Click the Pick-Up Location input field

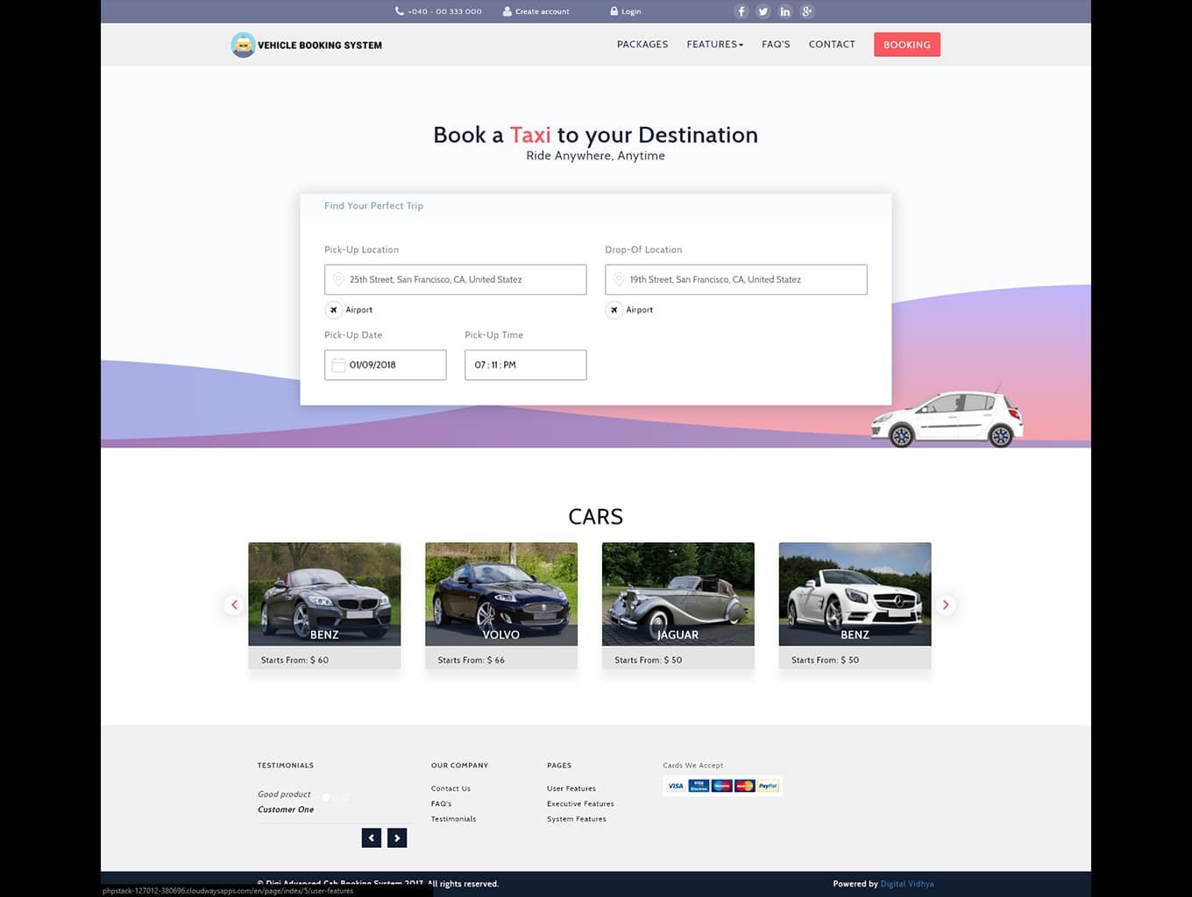point(456,279)
